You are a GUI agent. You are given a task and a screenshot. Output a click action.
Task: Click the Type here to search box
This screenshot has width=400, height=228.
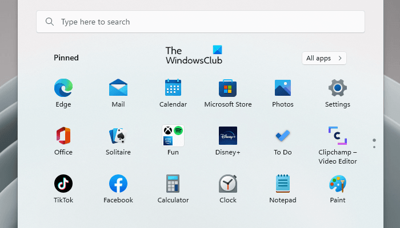(201, 22)
